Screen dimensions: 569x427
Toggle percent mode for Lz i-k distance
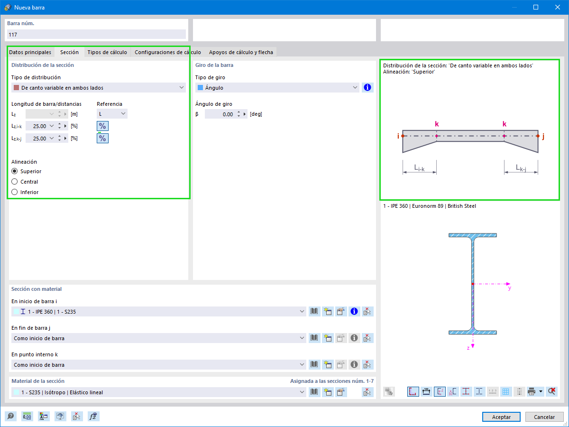(102, 126)
